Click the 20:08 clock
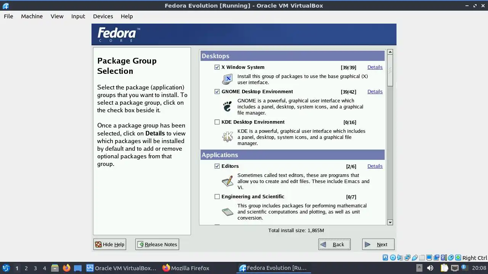The width and height of the screenshot is (488, 274). (479, 268)
